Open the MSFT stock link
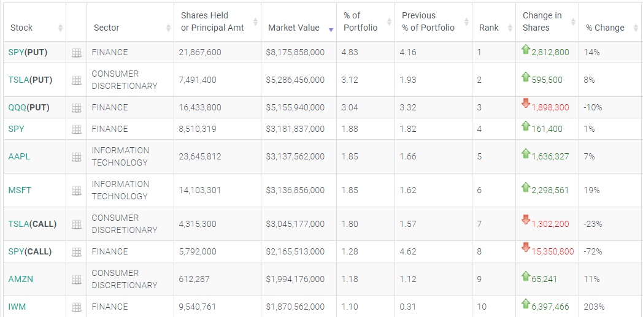This screenshot has height=317, width=643. click(x=20, y=190)
